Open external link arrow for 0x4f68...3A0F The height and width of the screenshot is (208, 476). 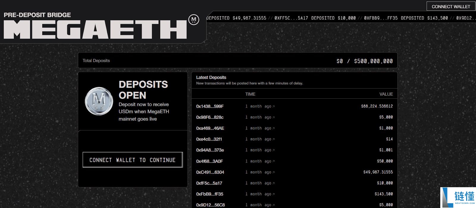273,161
